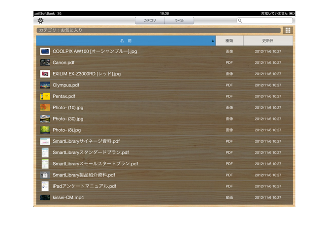Click SoftBank signal strength indicator
320x241 pixels.
37,13
